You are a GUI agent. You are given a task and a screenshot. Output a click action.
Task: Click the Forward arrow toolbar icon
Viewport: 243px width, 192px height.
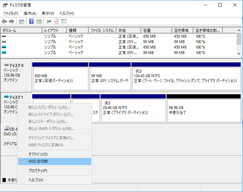pos(11,22)
